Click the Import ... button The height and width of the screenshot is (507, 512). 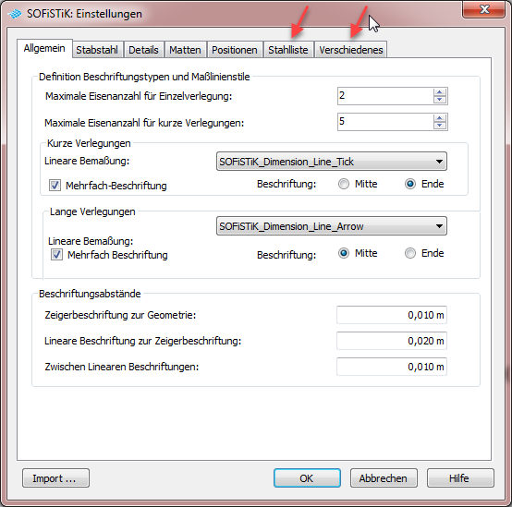pos(55,478)
